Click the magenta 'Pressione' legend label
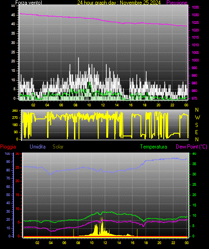209x249 pixels. (x=177, y=3)
